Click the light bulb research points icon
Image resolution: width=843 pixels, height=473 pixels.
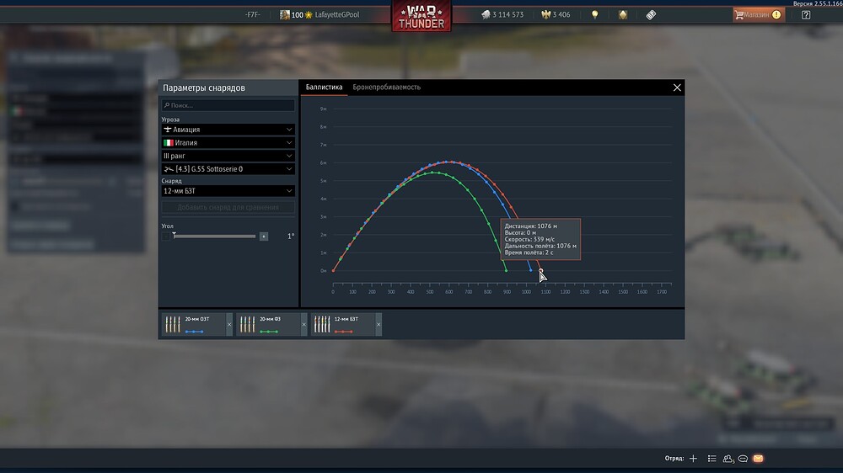point(594,15)
